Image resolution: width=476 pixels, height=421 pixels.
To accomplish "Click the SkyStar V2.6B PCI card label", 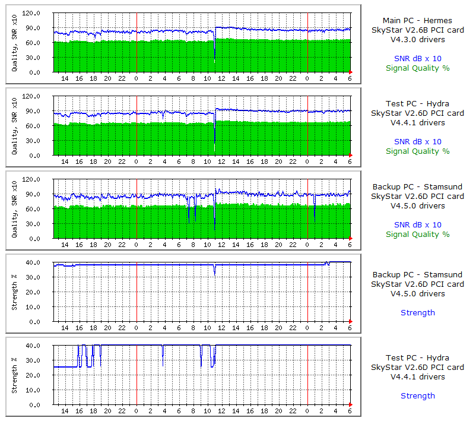I will 417,30.
